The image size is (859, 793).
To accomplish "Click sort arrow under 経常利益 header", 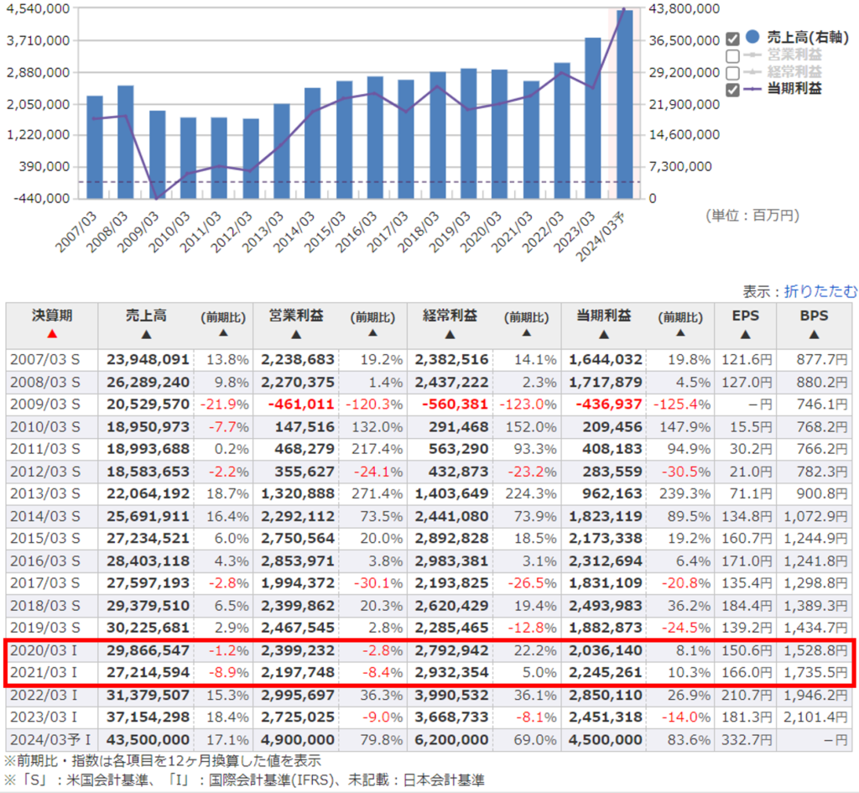I will click(x=450, y=334).
